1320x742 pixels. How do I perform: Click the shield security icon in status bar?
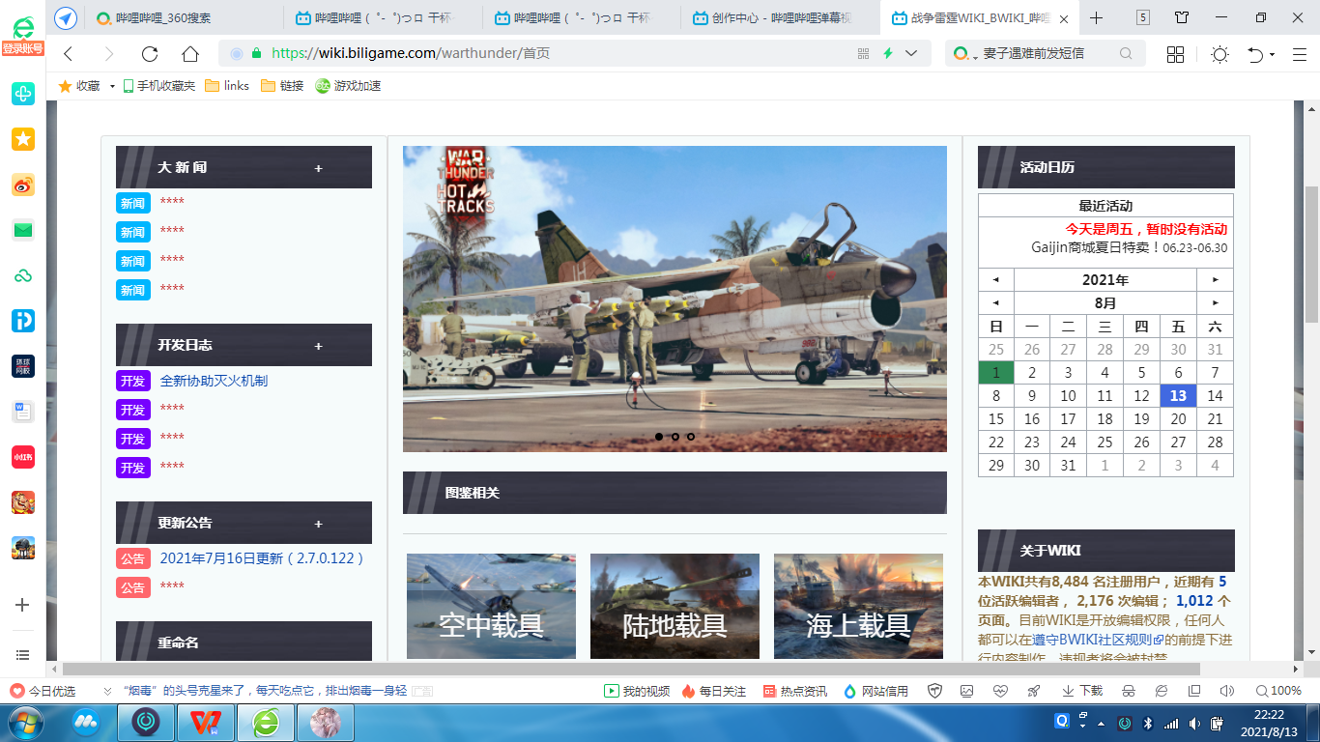(934, 691)
